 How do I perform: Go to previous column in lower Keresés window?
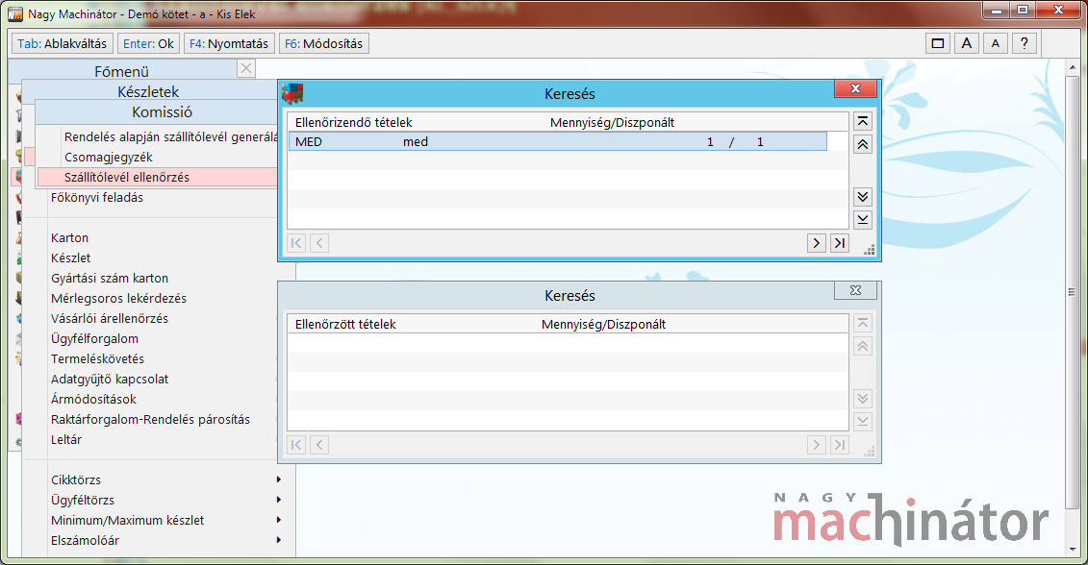pyautogui.click(x=319, y=445)
